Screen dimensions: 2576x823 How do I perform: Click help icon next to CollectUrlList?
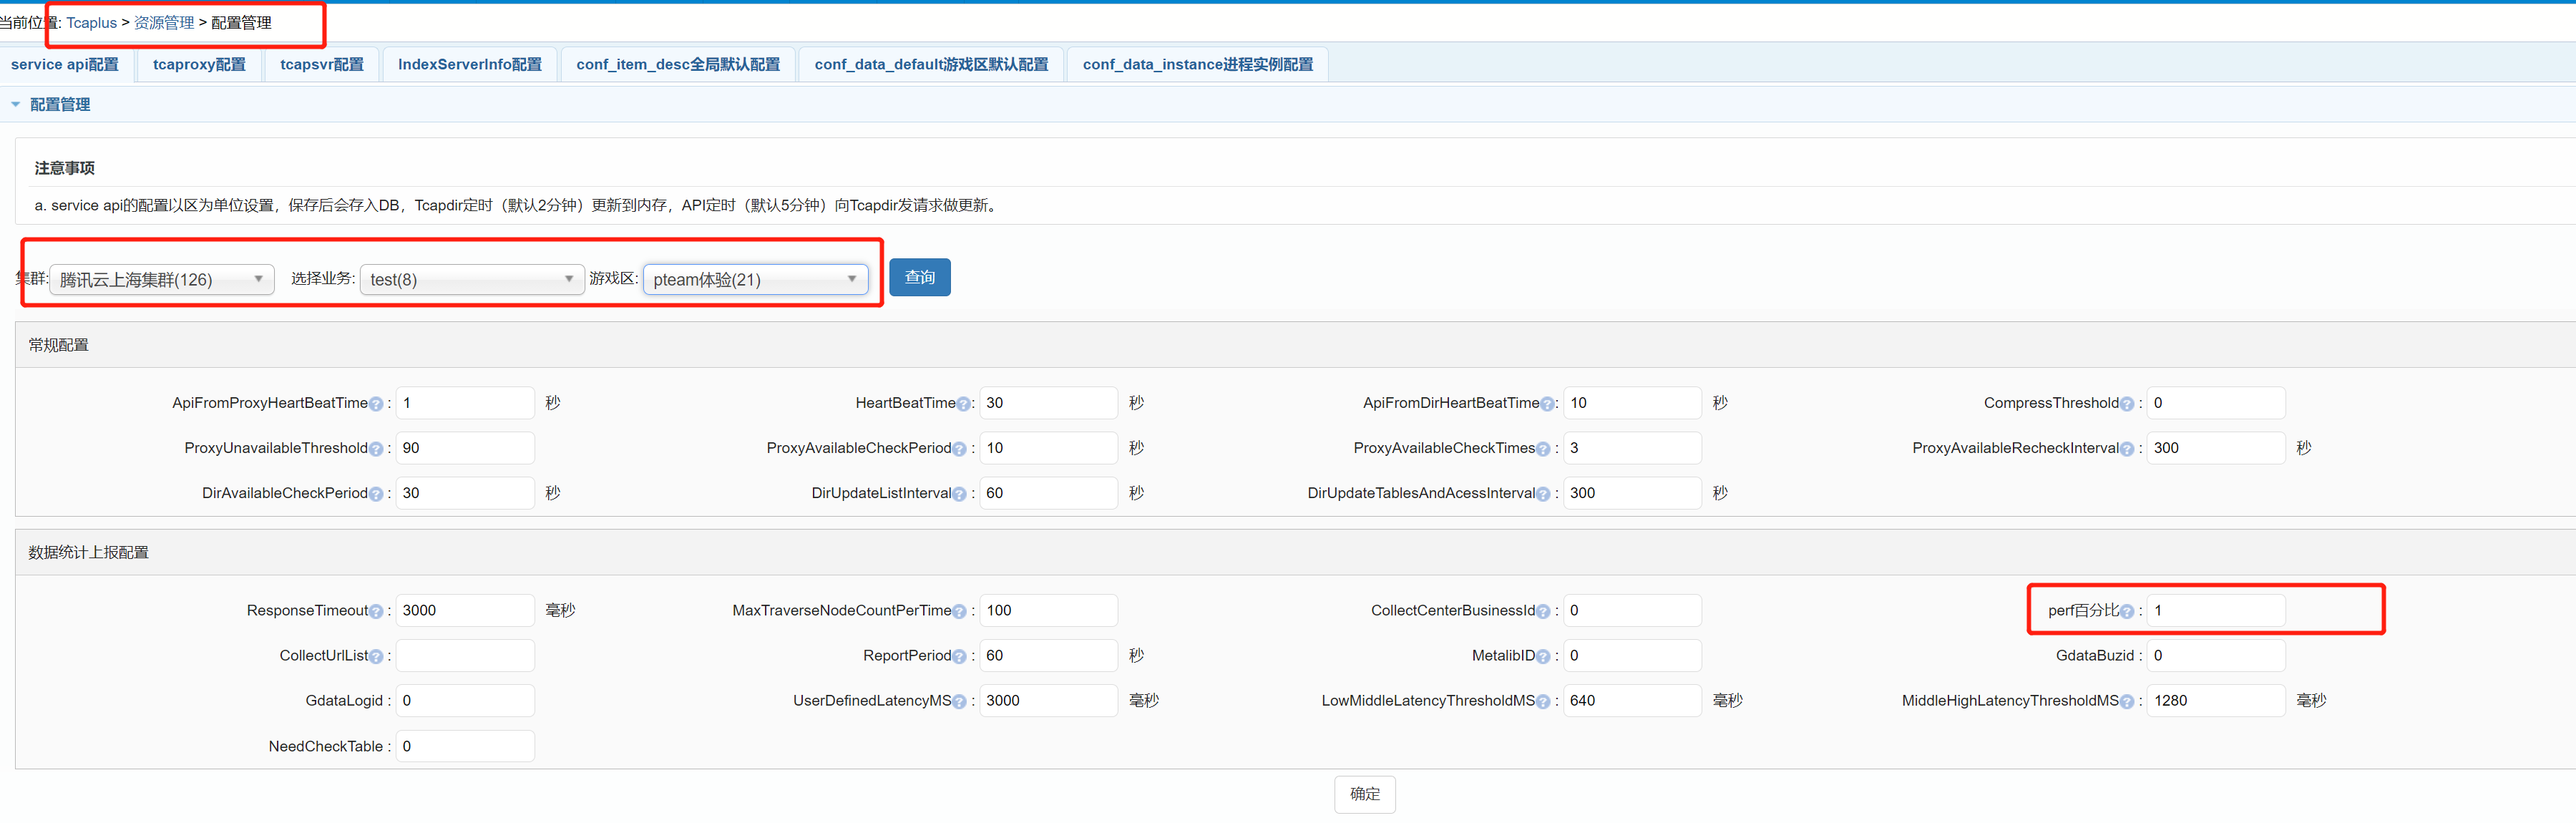pos(376,657)
